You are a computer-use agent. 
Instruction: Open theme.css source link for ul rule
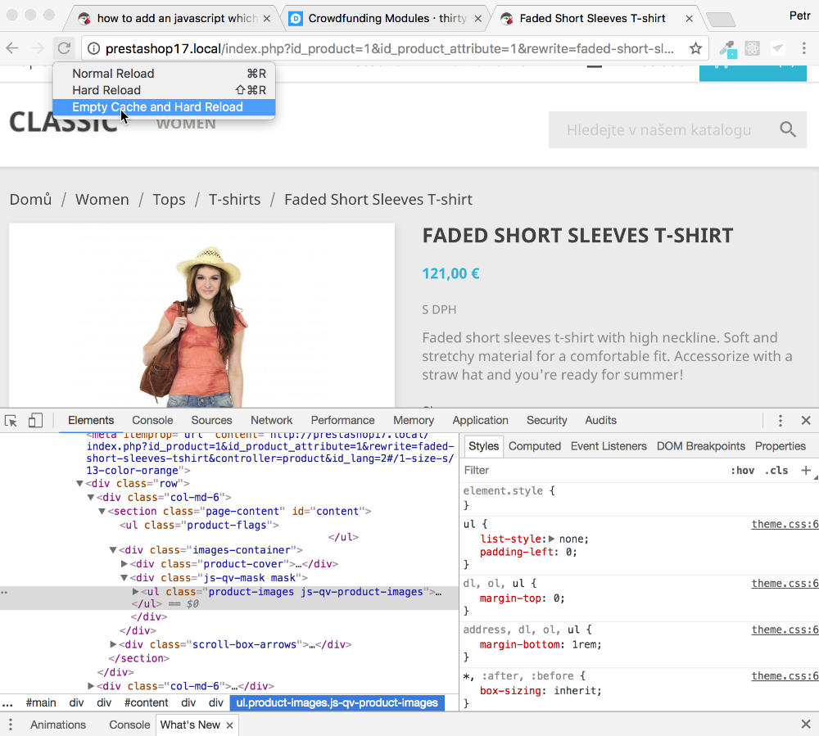pos(784,525)
